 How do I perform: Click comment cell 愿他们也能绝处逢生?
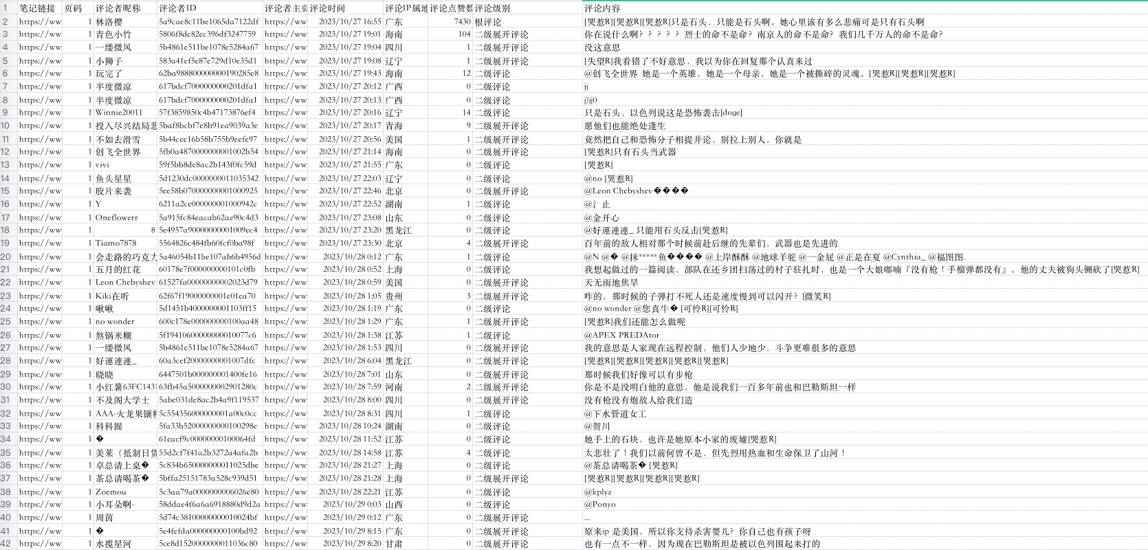[865, 126]
